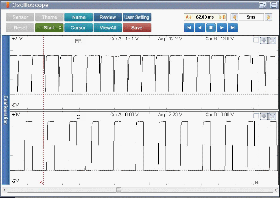Click the Sensor button
The image size is (280, 198).
click(x=20, y=17)
